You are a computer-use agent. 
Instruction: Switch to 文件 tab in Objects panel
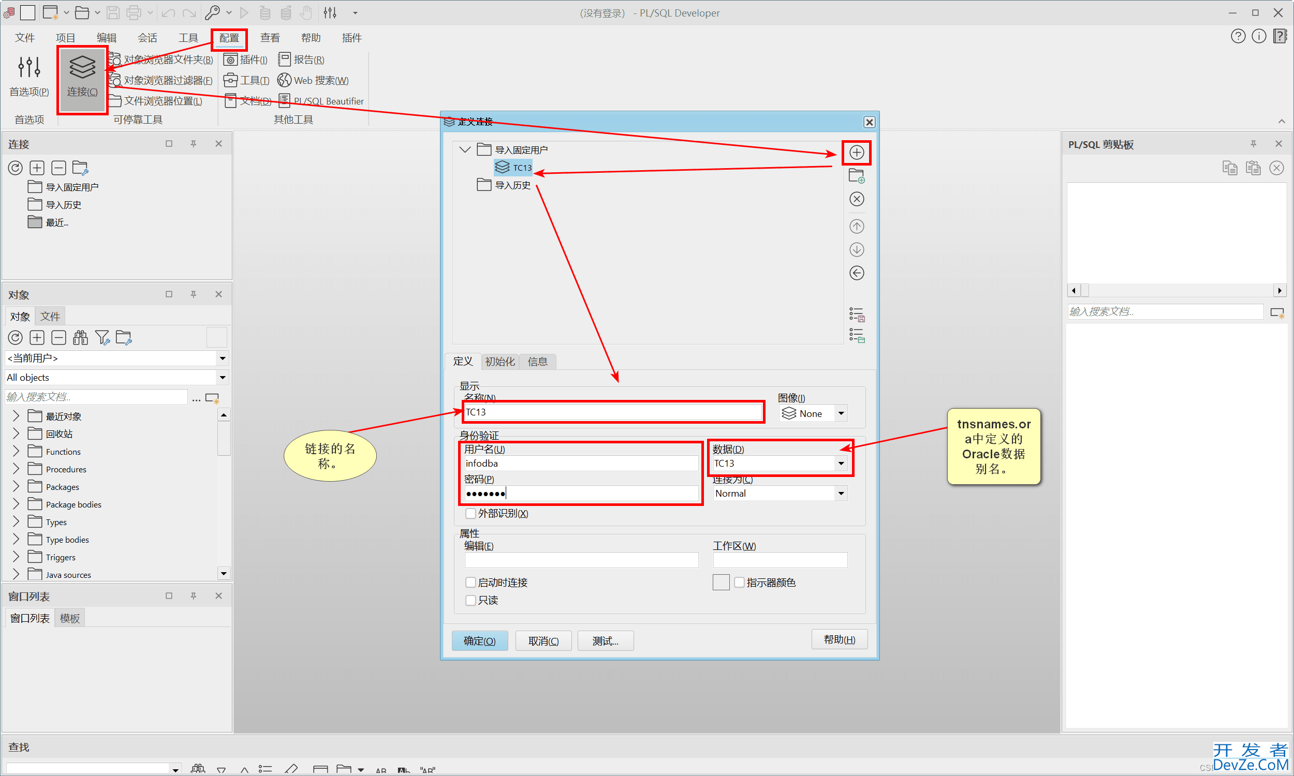pos(50,317)
